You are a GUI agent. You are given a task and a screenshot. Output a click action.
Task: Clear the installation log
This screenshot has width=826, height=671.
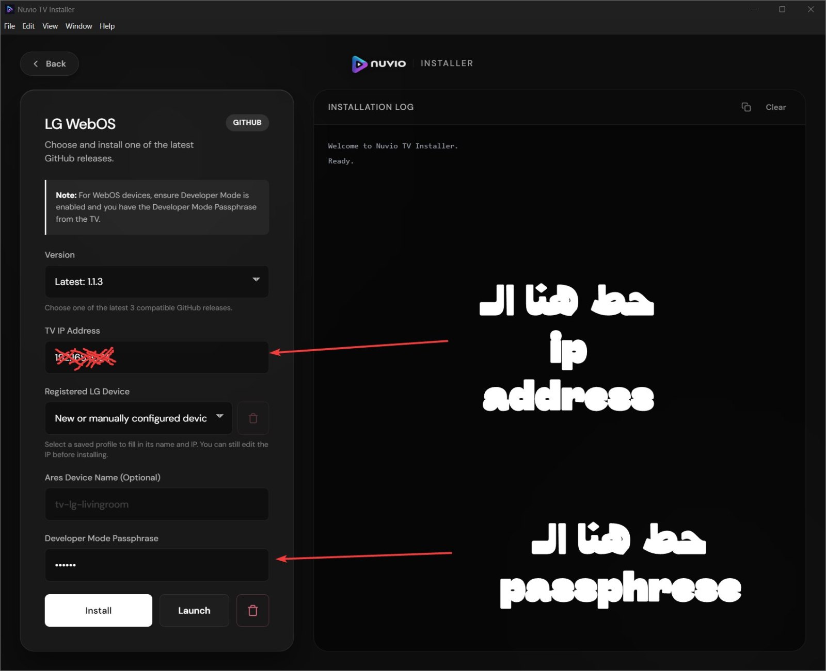[x=775, y=107]
